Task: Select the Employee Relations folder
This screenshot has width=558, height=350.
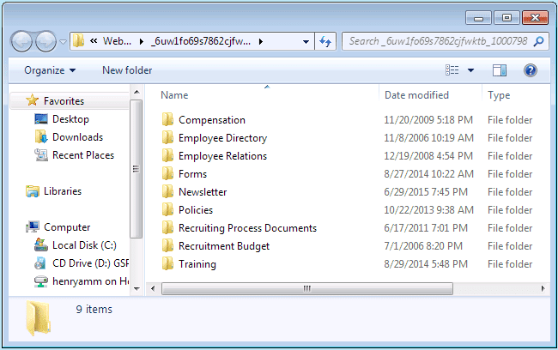Action: [222, 156]
